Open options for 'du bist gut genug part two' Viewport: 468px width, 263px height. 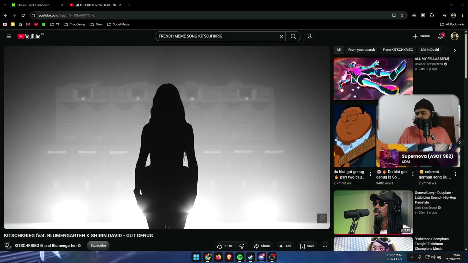pyautogui.click(x=370, y=174)
